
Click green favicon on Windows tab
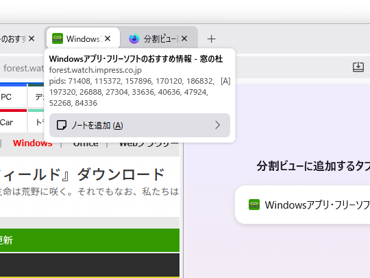(58, 38)
